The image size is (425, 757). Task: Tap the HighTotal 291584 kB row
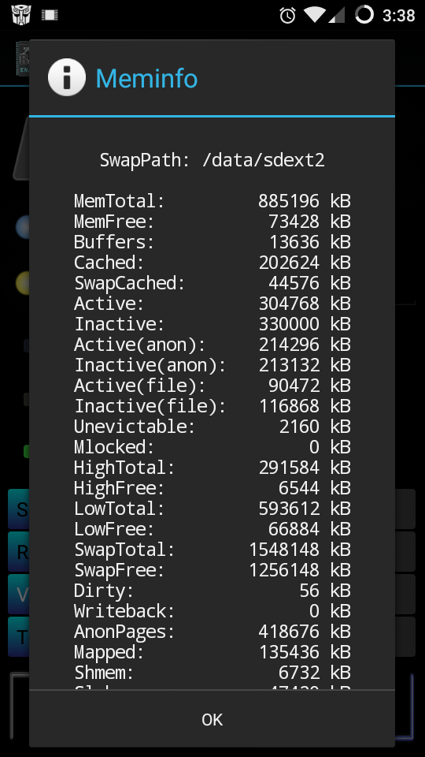coord(212,468)
